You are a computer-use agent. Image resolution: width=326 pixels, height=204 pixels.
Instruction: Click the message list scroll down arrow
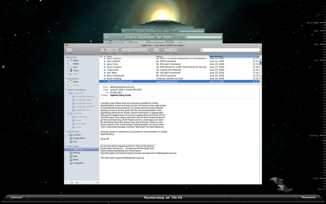[x=260, y=81]
